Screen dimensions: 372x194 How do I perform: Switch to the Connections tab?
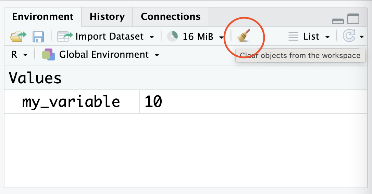tap(171, 17)
